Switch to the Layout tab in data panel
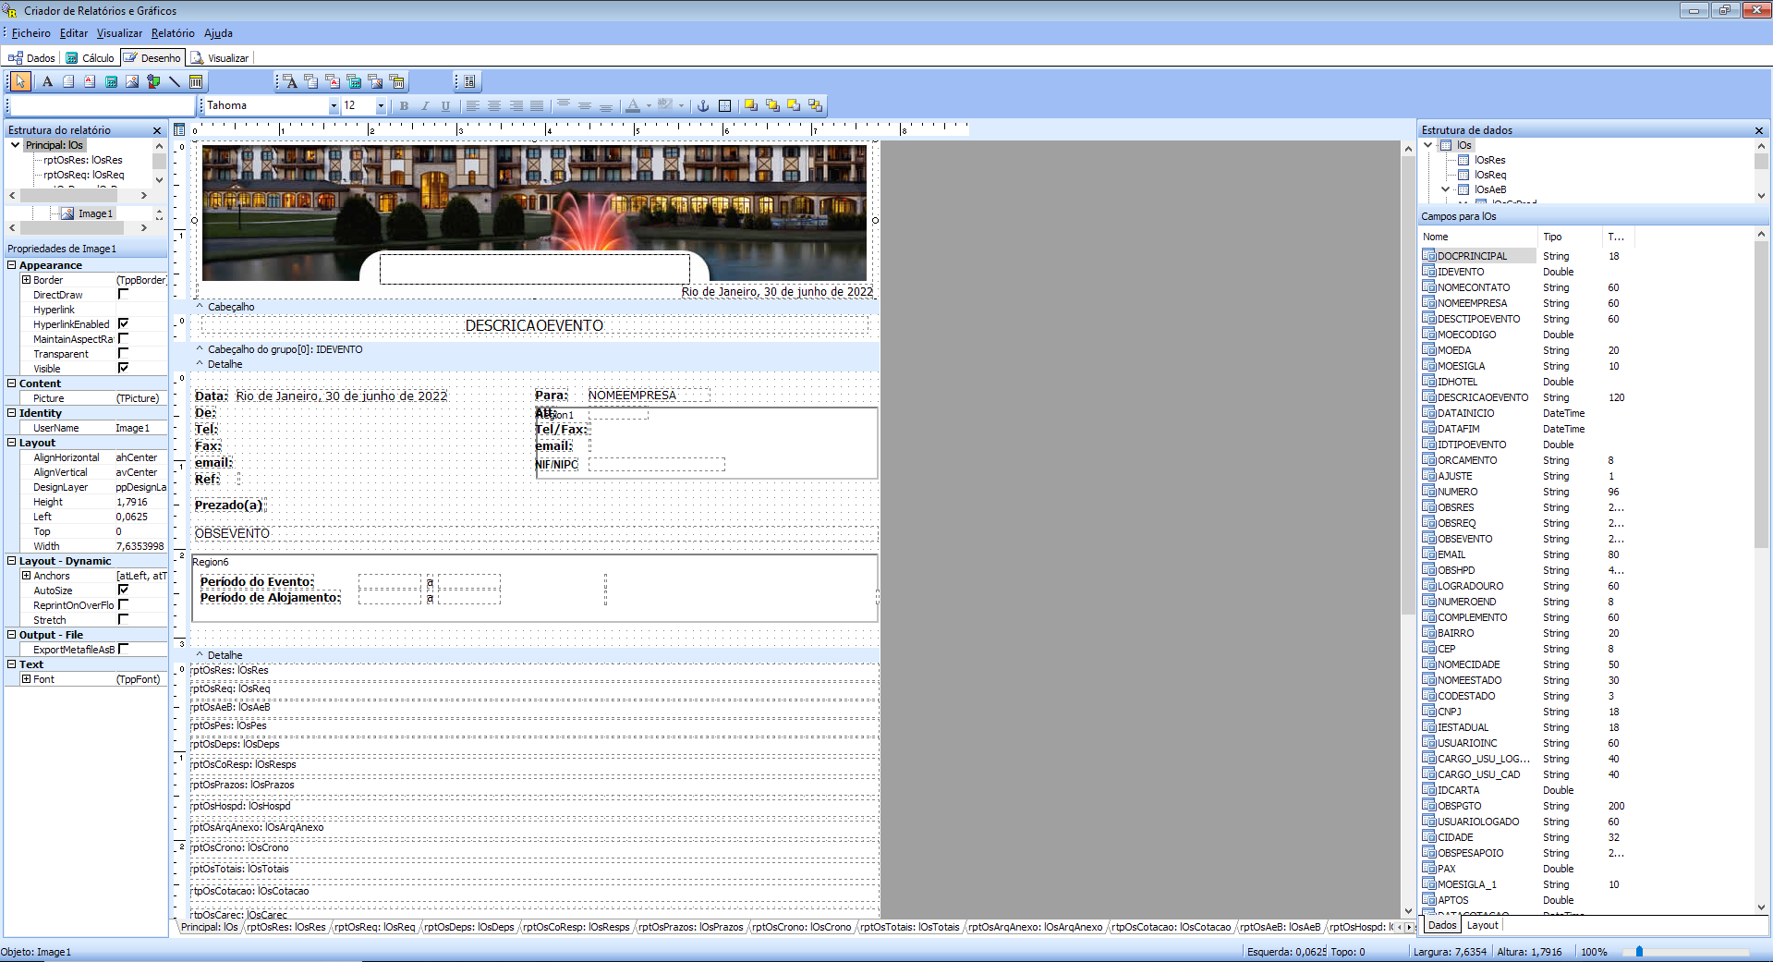1773x962 pixels. pos(1482,925)
